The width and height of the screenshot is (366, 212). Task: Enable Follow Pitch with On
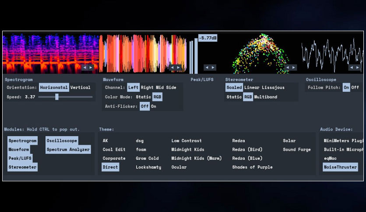pos(346,87)
